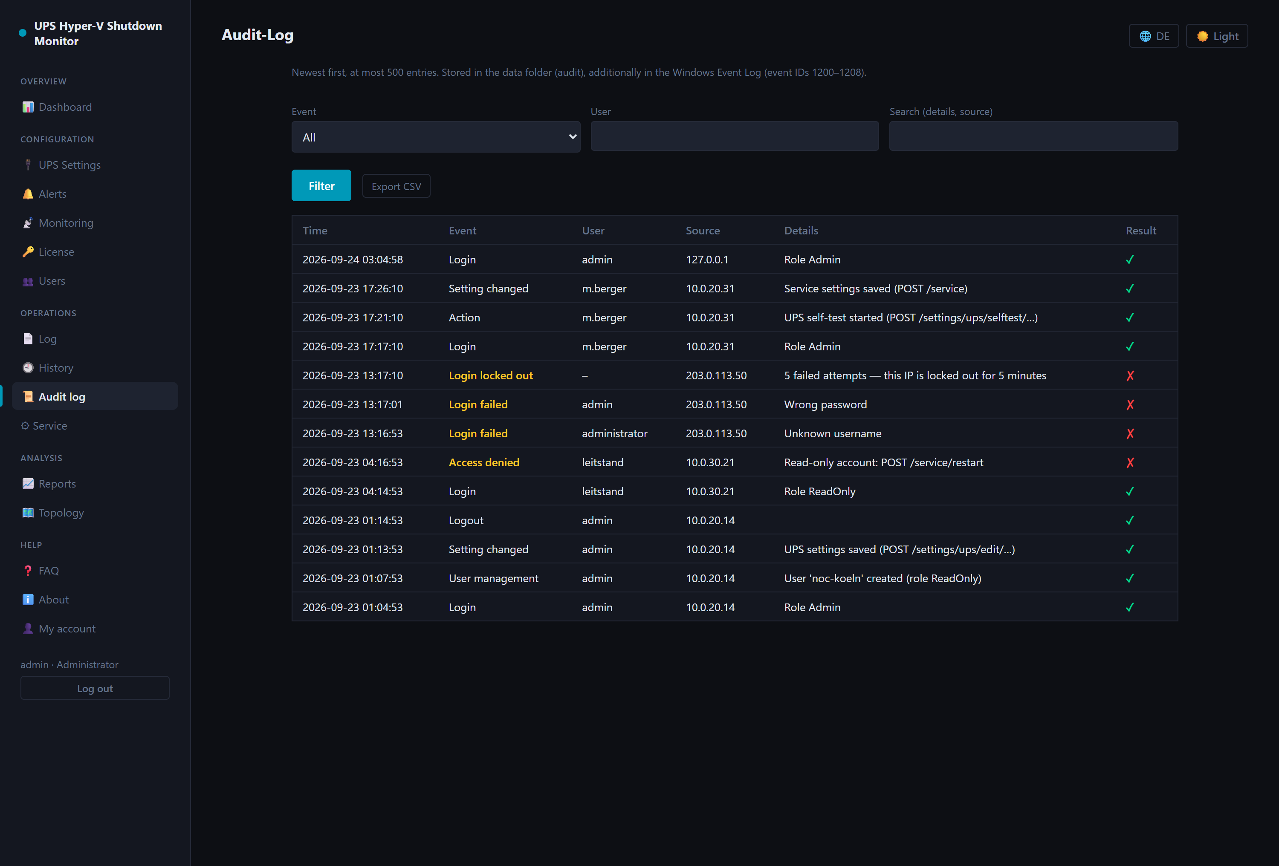
Task: Click the green check on User management row
Action: click(x=1130, y=578)
